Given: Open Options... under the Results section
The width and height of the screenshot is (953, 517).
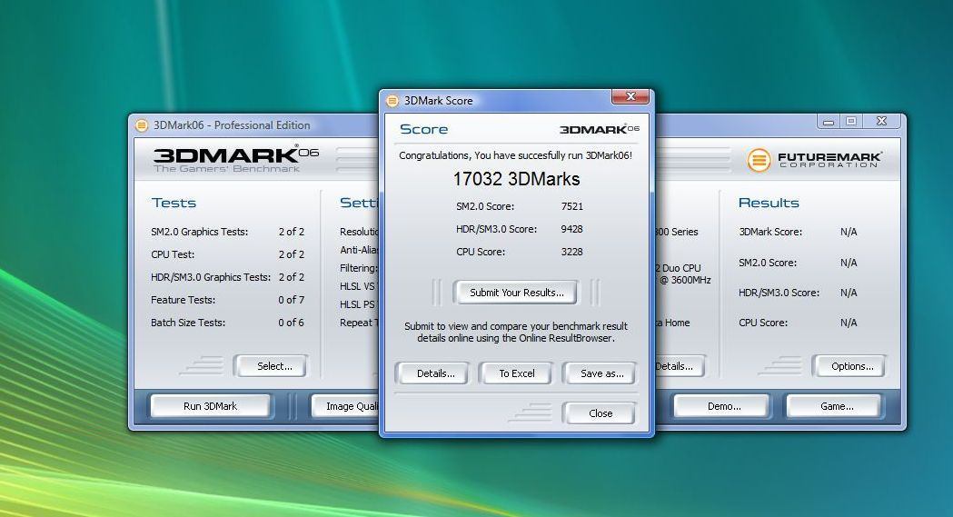Looking at the screenshot, I should click(852, 366).
